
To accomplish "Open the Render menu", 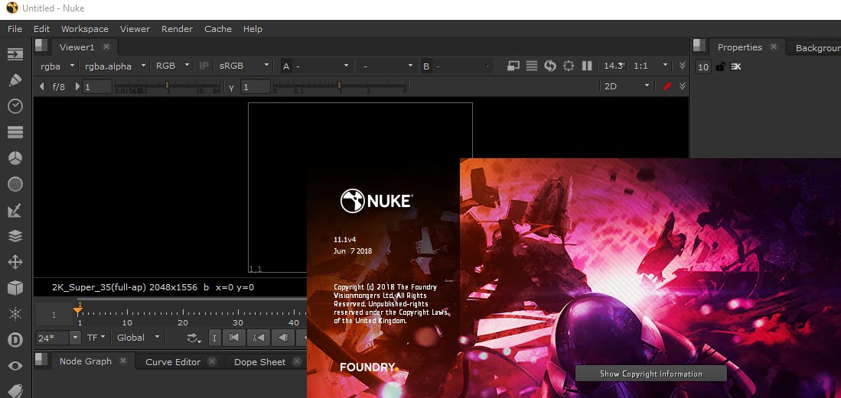I will pos(177,29).
